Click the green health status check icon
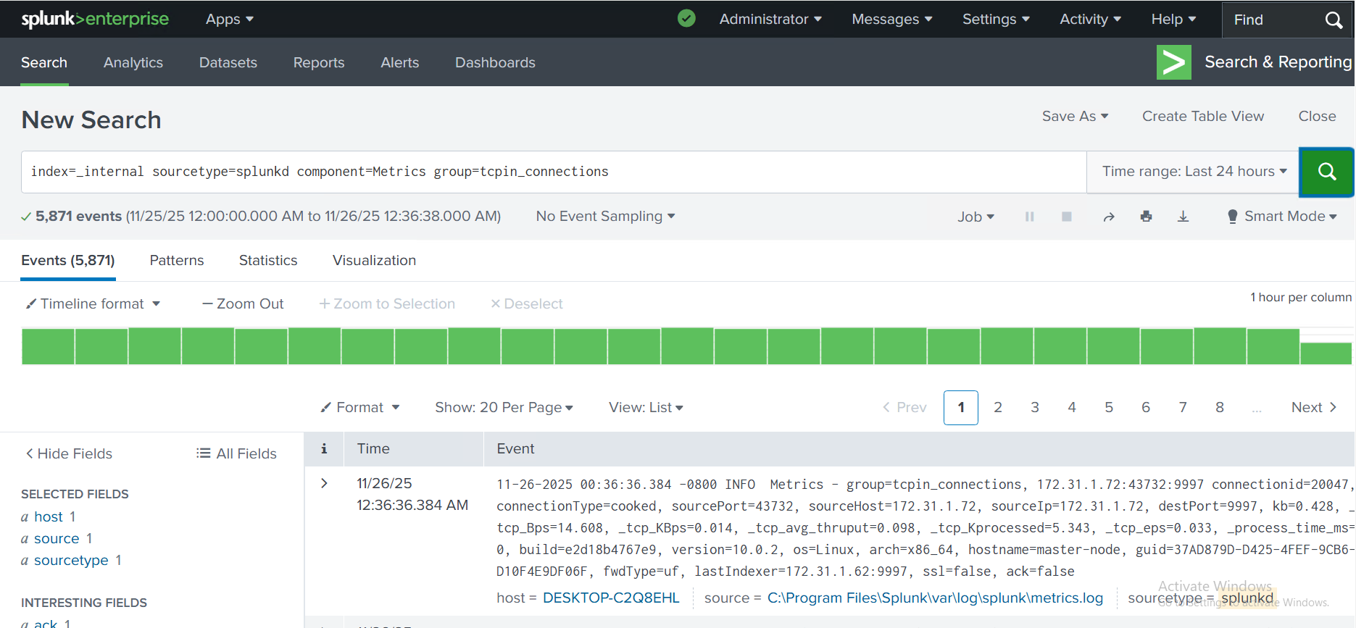Viewport: 1356px width, 628px height. [x=686, y=18]
